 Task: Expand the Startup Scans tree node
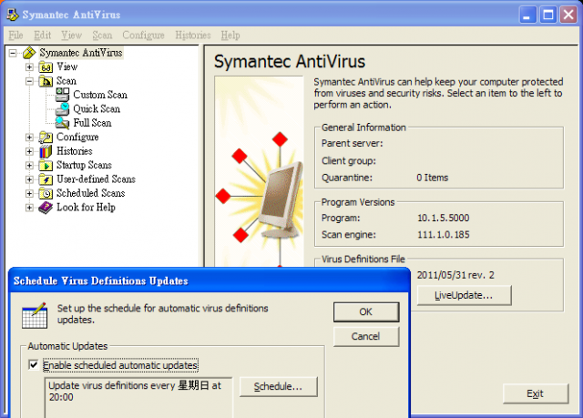(x=29, y=166)
